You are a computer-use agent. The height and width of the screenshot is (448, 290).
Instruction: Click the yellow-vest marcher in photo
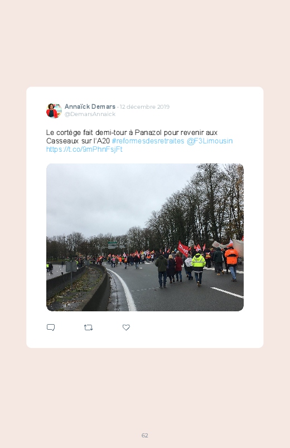199,268
